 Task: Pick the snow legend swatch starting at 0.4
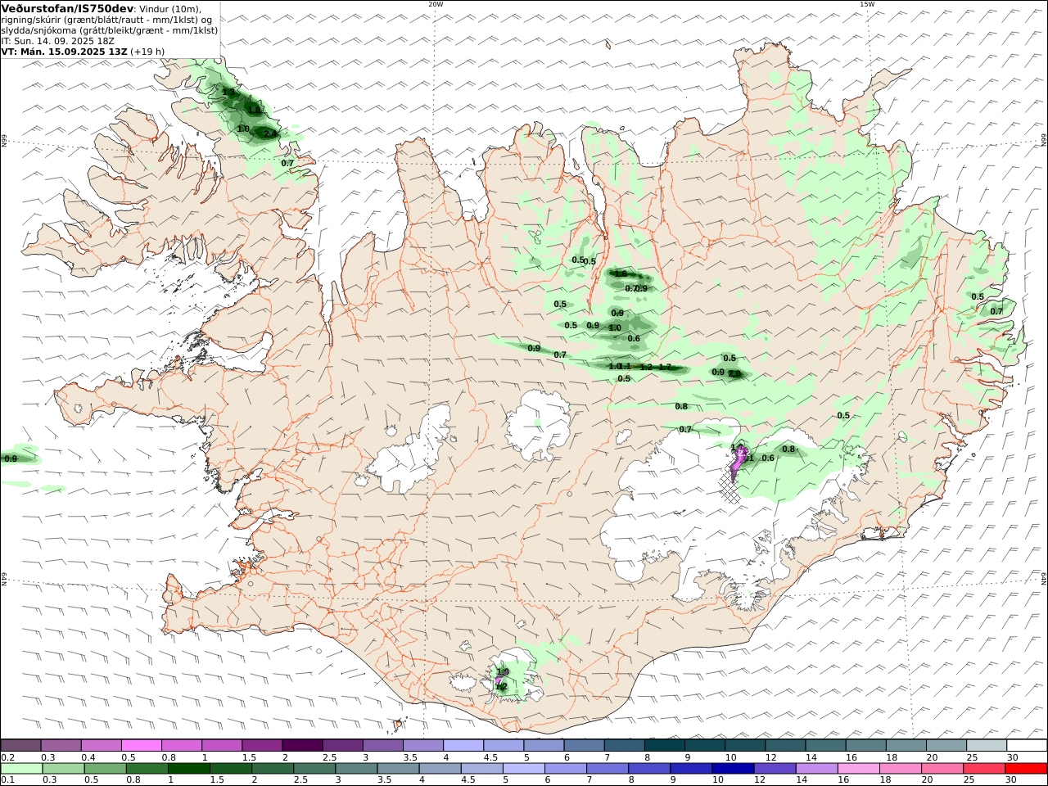pyautogui.click(x=101, y=745)
